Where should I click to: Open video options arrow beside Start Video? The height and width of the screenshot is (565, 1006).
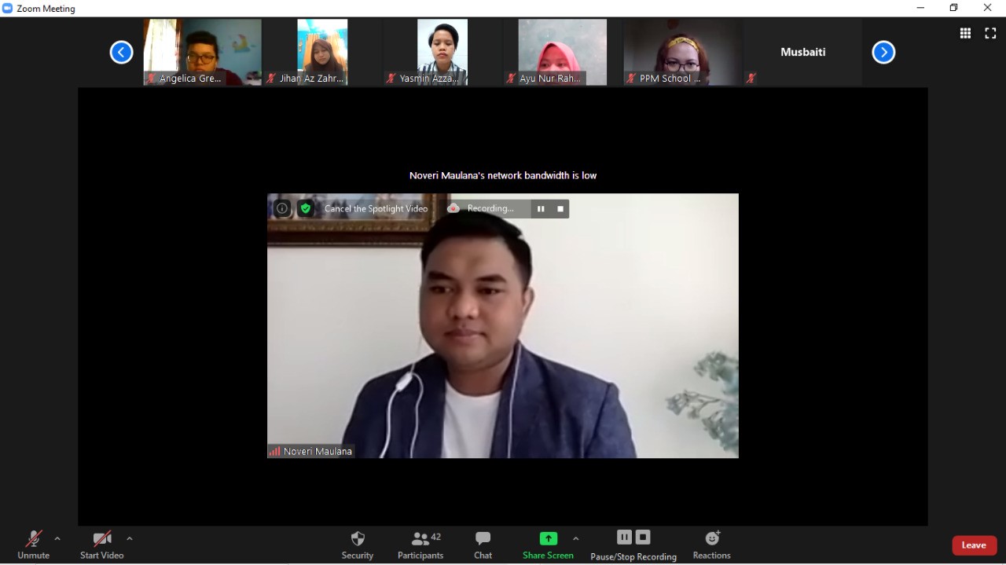click(130, 539)
